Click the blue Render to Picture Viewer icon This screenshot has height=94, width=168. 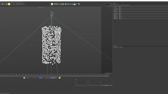[x=57, y=4]
